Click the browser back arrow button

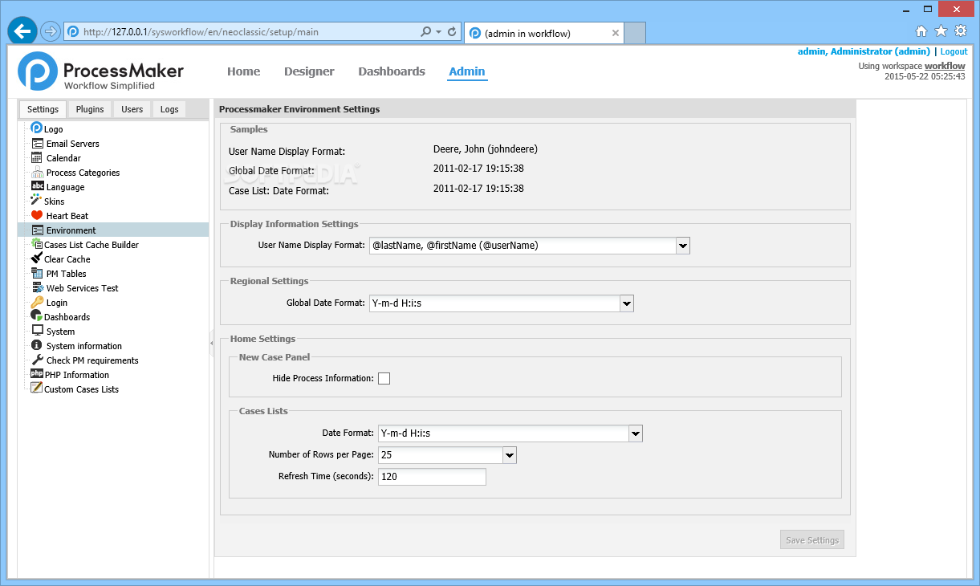(x=22, y=31)
